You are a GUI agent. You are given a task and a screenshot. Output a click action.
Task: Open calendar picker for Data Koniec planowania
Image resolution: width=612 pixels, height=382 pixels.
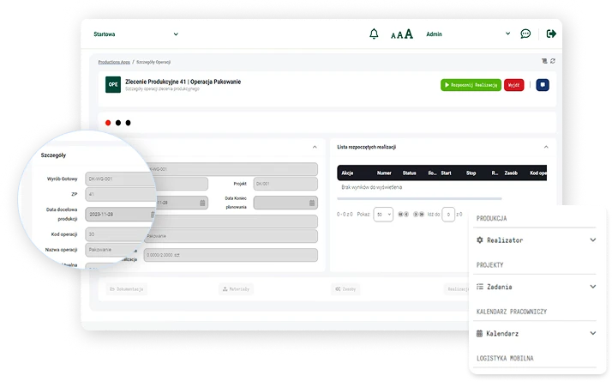coord(313,203)
